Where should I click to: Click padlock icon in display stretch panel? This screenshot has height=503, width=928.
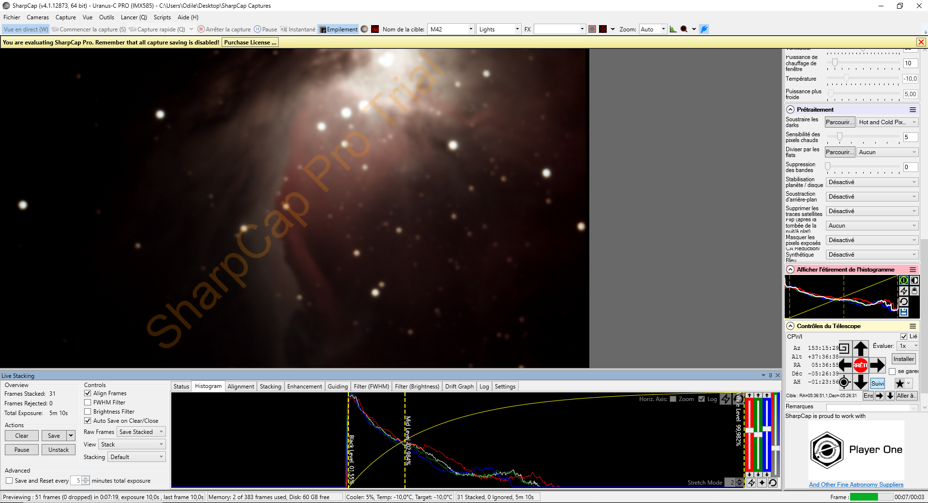pos(914,291)
